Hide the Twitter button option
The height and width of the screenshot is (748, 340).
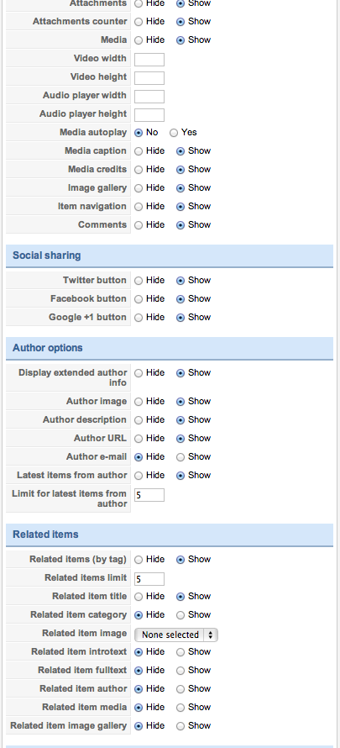(x=139, y=281)
